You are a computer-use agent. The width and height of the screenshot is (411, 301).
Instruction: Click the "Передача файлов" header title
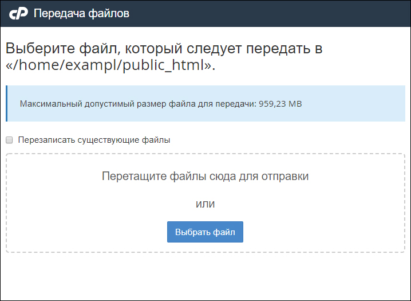[x=81, y=14]
